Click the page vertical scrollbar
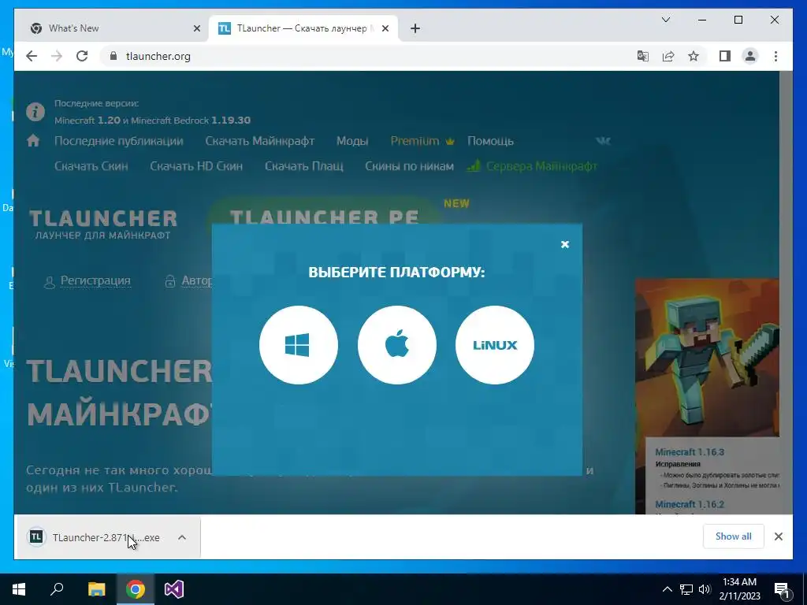This screenshot has width=807, height=605. click(786, 292)
